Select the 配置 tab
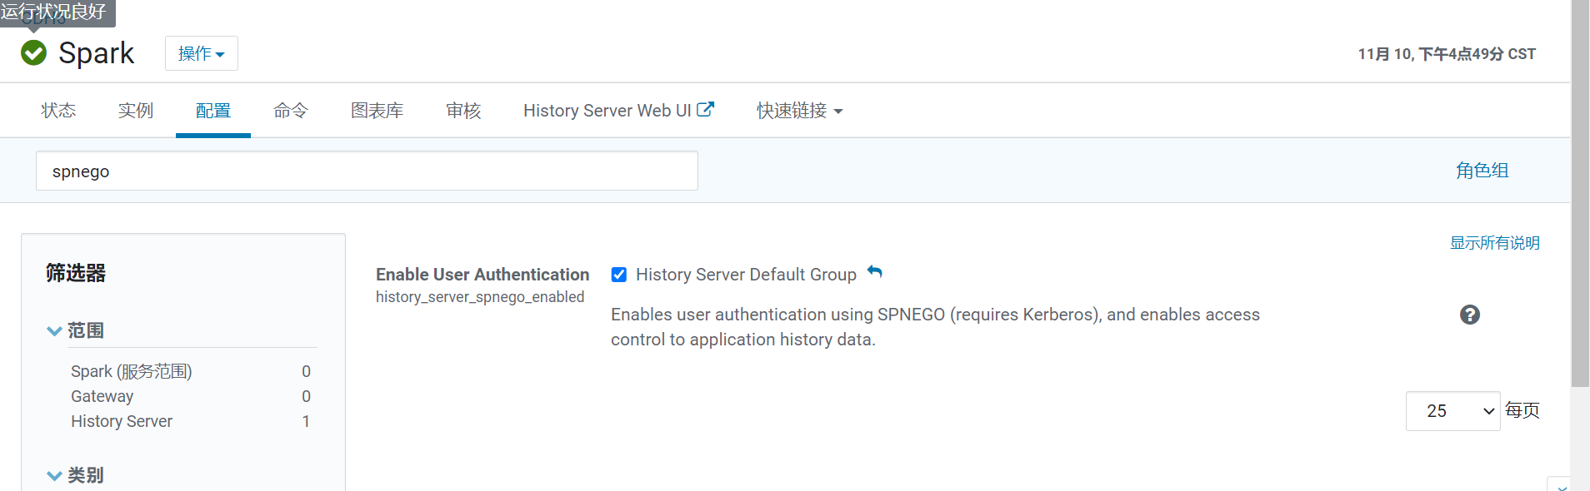 pos(213,111)
